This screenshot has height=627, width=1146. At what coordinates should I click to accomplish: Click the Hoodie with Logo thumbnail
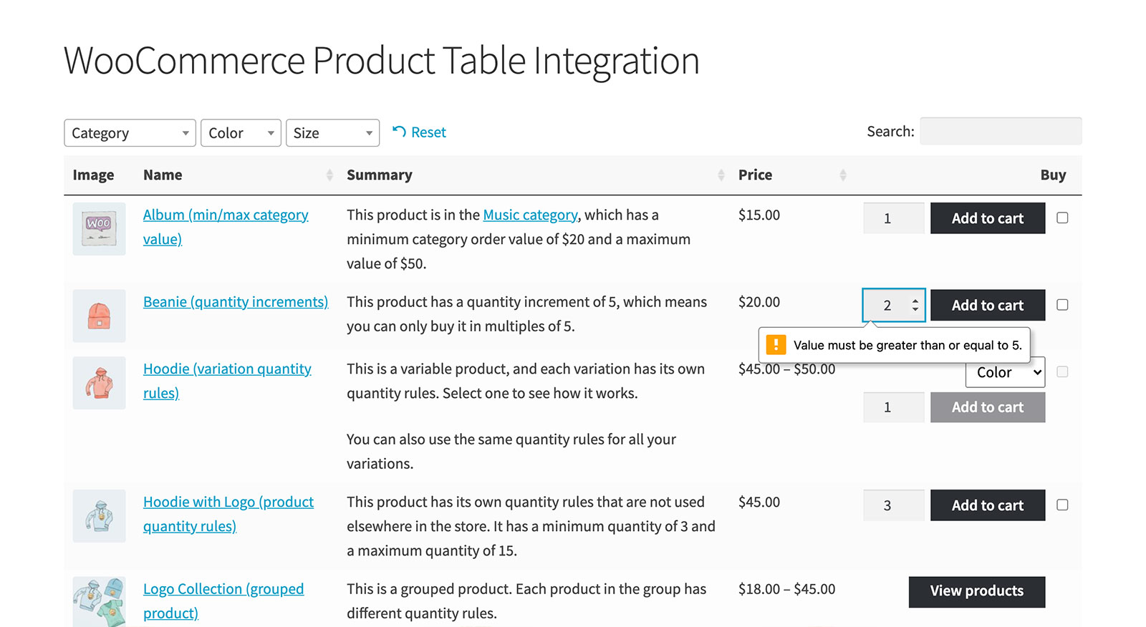pyautogui.click(x=99, y=516)
